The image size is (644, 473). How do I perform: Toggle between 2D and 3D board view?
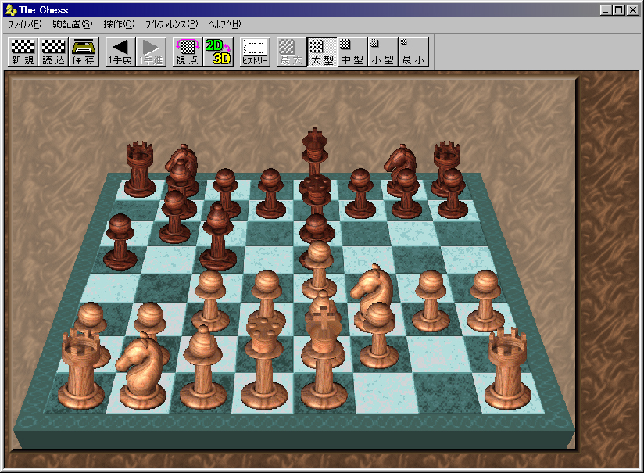tap(218, 52)
